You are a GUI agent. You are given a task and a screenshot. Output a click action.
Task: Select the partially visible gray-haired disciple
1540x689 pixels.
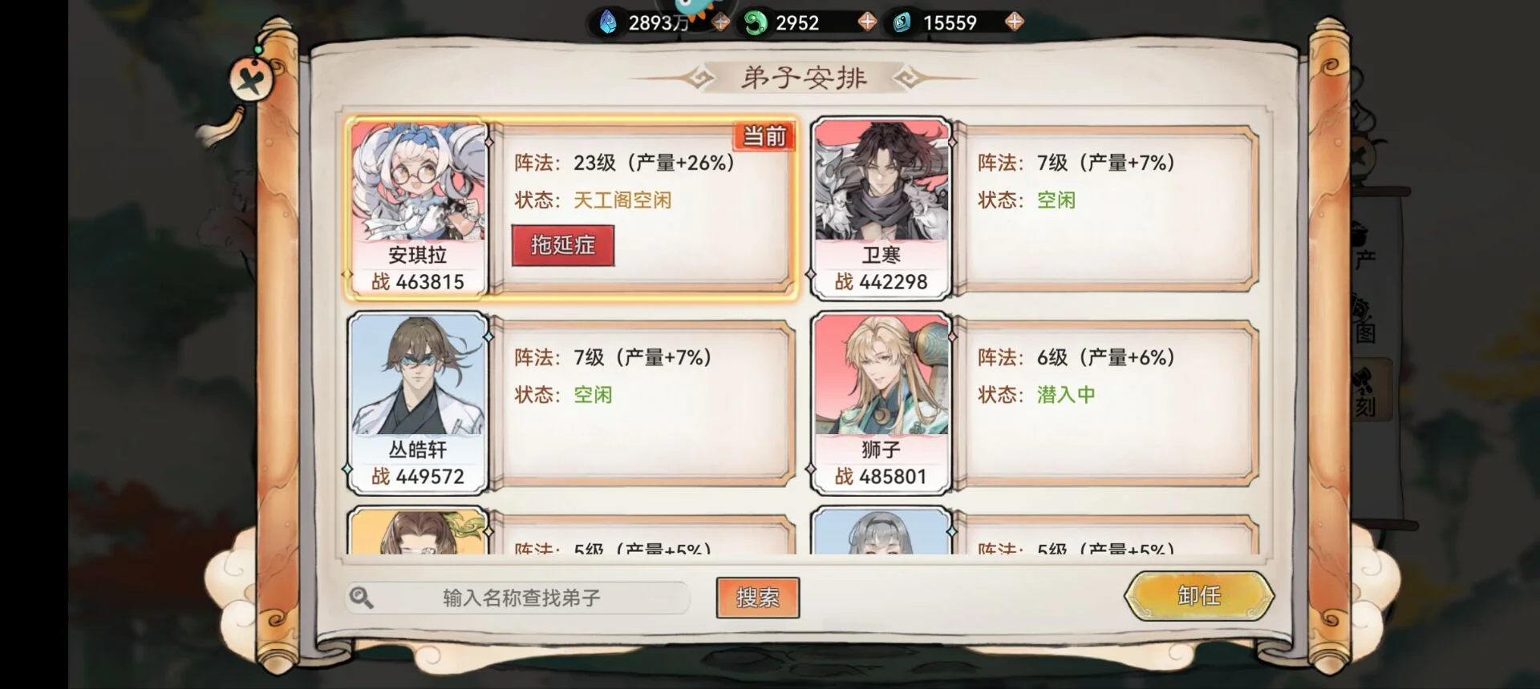881,531
